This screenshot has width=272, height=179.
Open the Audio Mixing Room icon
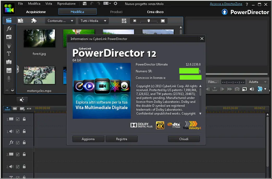9,70
